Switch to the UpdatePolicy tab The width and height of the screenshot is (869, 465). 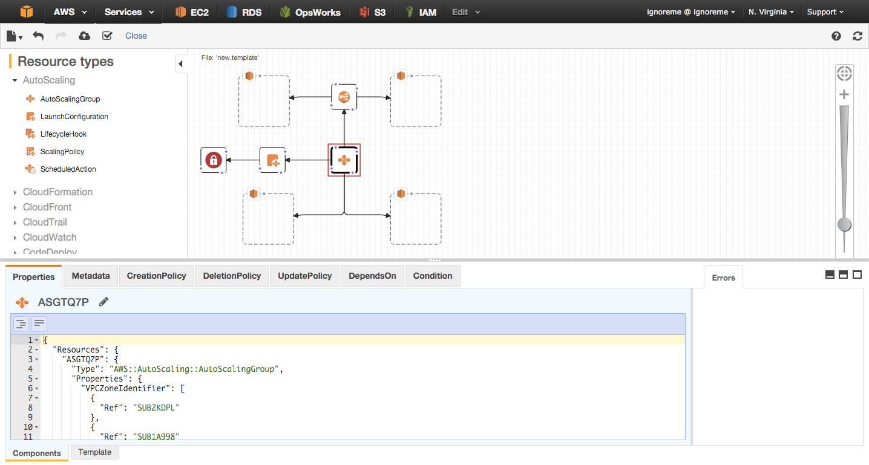(x=305, y=276)
